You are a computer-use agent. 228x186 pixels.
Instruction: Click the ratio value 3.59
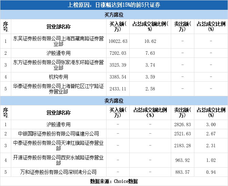150,77
